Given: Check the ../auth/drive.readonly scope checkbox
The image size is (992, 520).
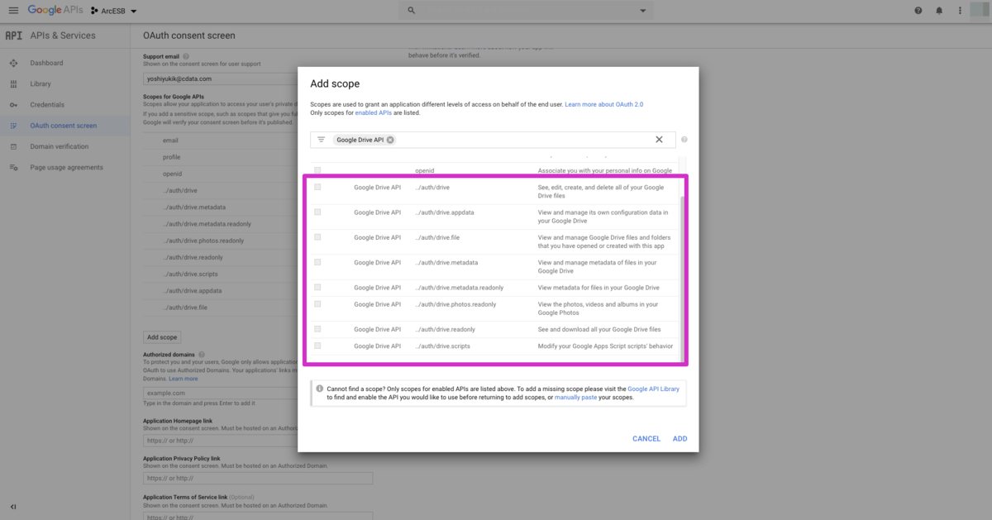Looking at the screenshot, I should [317, 329].
